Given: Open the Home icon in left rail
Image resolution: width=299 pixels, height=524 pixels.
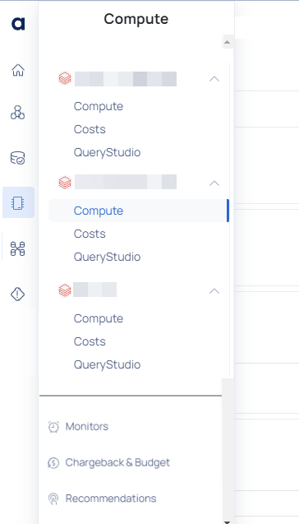Looking at the screenshot, I should pyautogui.click(x=18, y=70).
